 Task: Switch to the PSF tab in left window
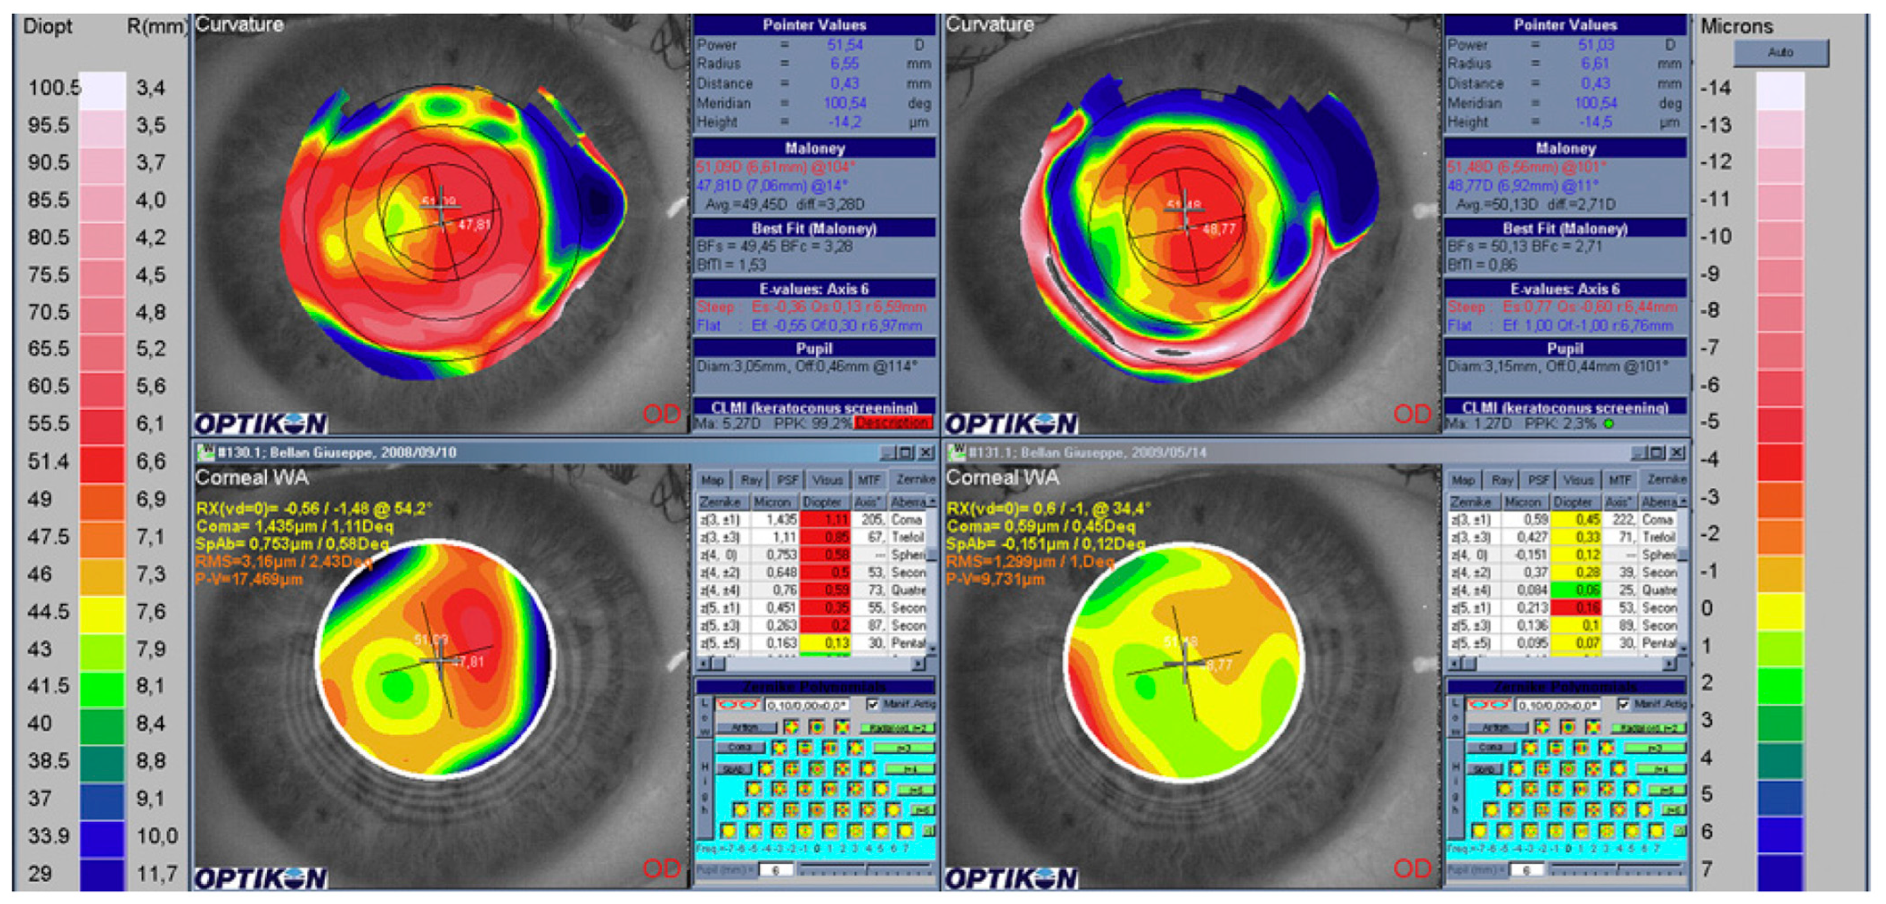(787, 480)
